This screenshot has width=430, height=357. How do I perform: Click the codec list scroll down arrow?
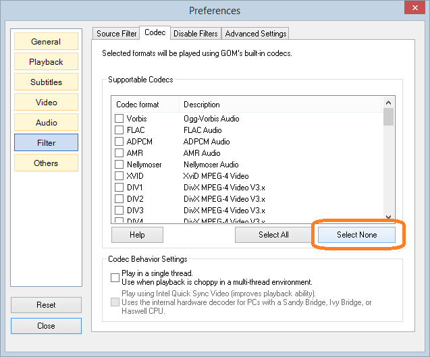coord(388,217)
